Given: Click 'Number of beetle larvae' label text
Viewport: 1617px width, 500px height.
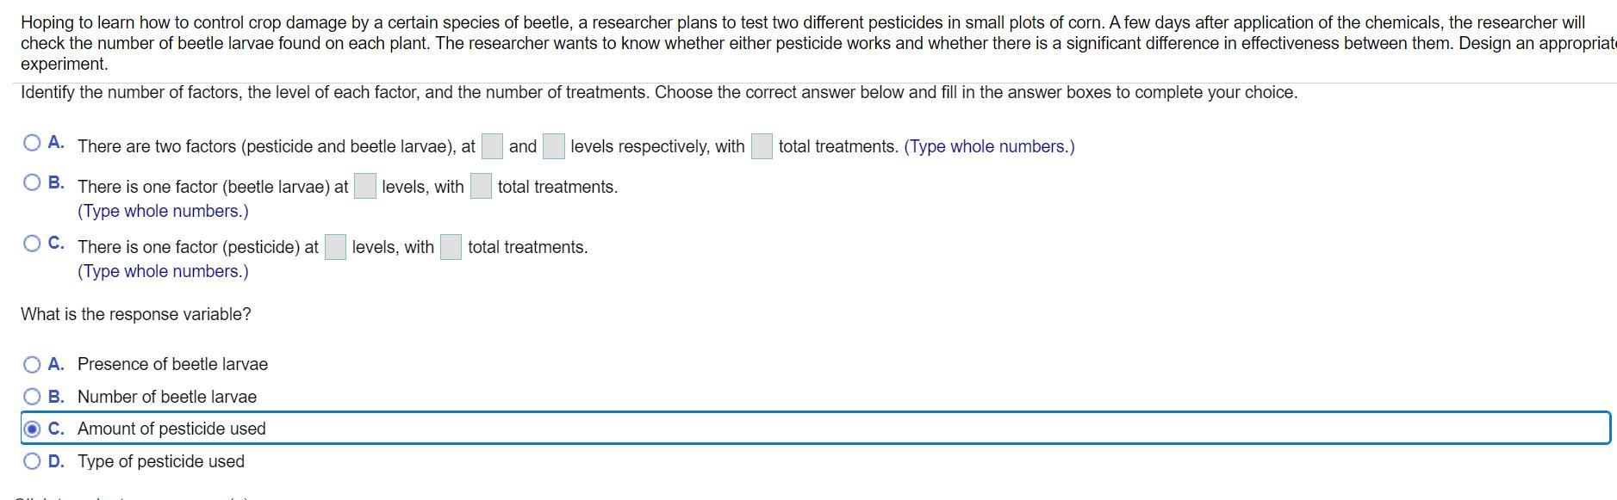Looking at the screenshot, I should point(167,397).
